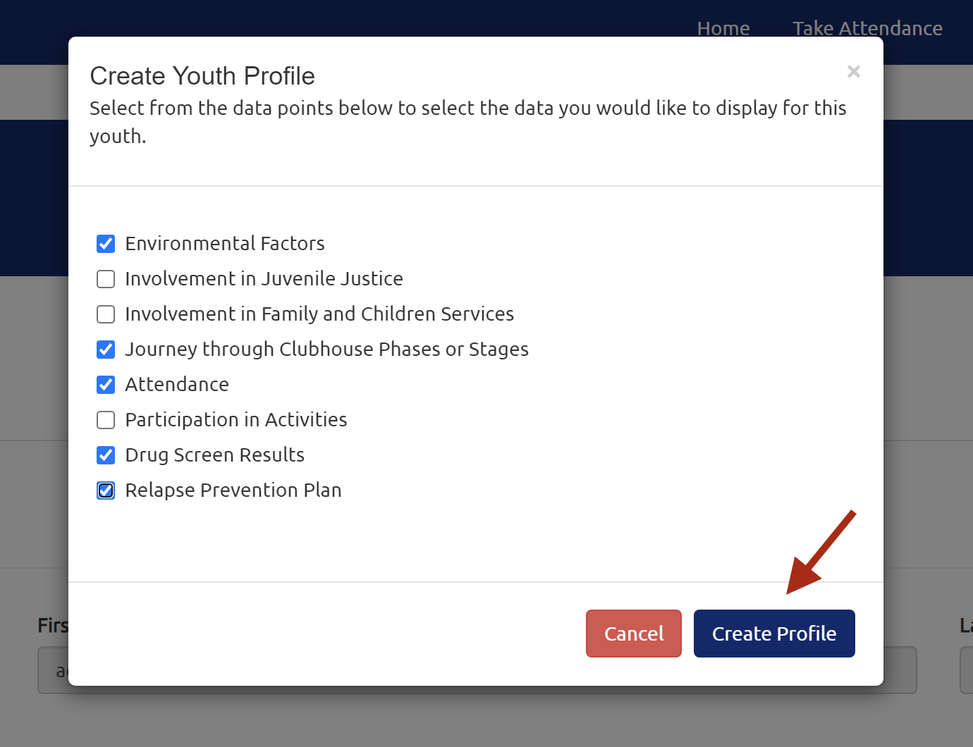Enable the Involvement in Juvenile Justice checkbox
The width and height of the screenshot is (973, 747).
click(106, 279)
